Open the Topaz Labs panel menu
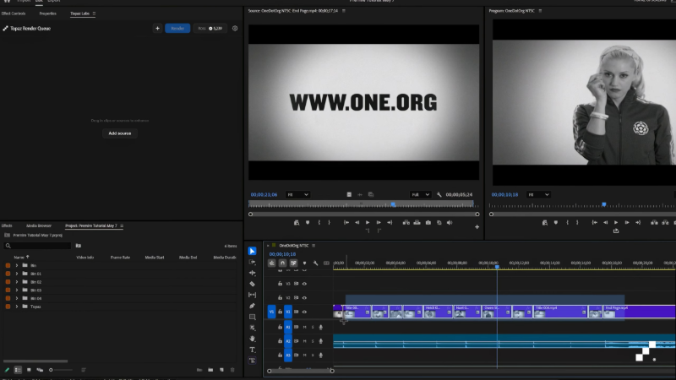Screen dimensions: 676x380 [x=94, y=14]
